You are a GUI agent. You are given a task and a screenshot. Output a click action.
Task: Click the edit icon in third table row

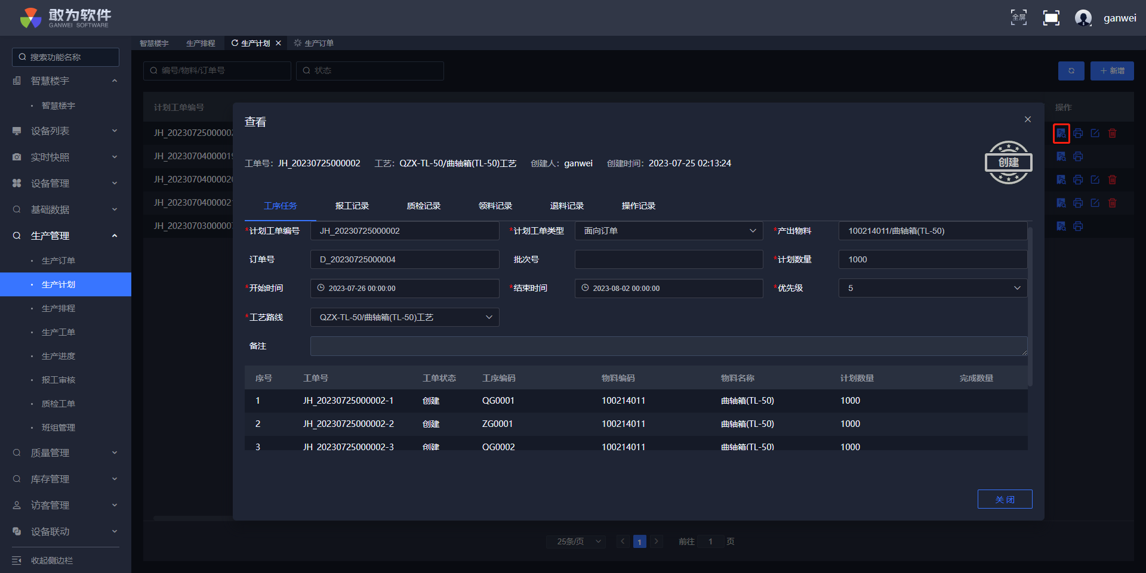(1095, 179)
